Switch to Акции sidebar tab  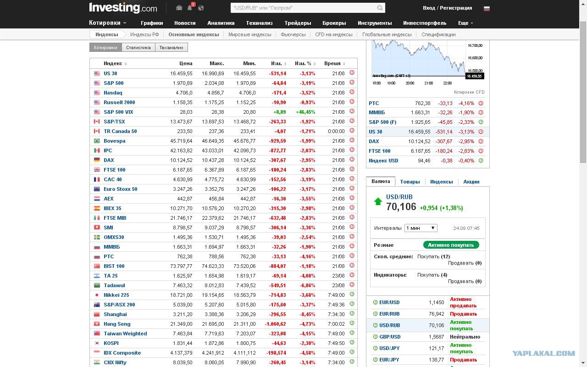[471, 182]
